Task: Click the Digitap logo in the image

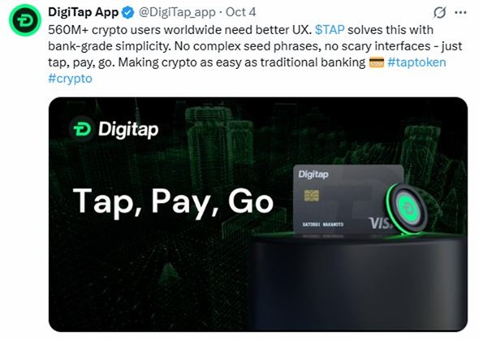Action: [114, 129]
